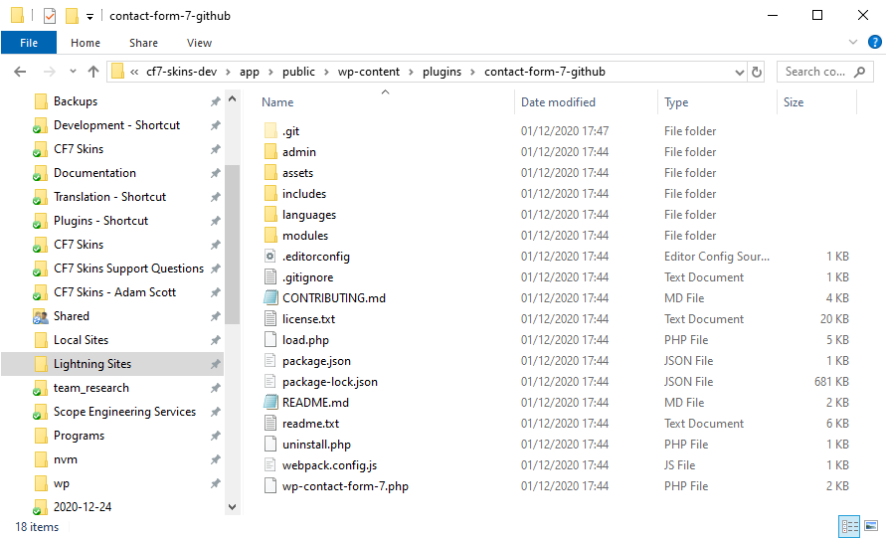Switch to large icons view button
The width and height of the screenshot is (887, 539).
[x=870, y=526]
